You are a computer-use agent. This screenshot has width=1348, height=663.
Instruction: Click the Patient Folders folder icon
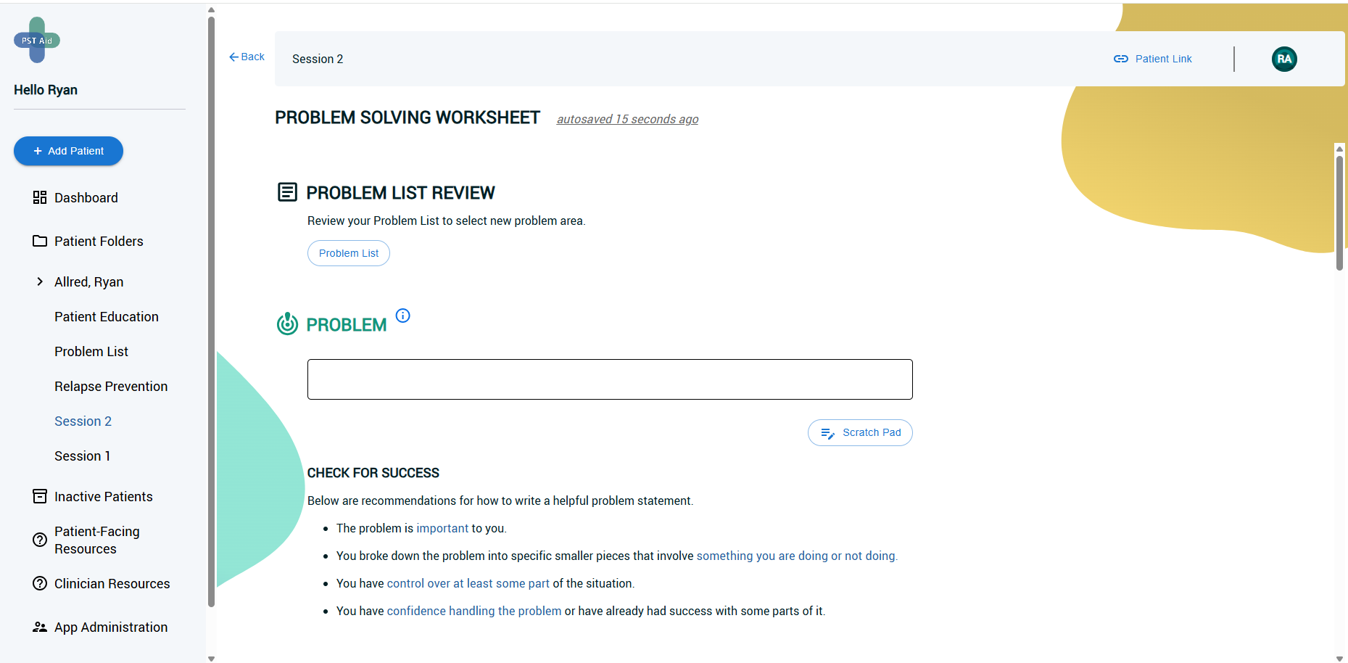(40, 241)
